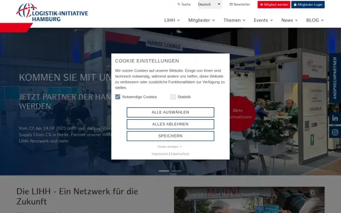The image size is (341, 213).
Task: Click the Suche search magnifier link
Action: tap(184, 5)
